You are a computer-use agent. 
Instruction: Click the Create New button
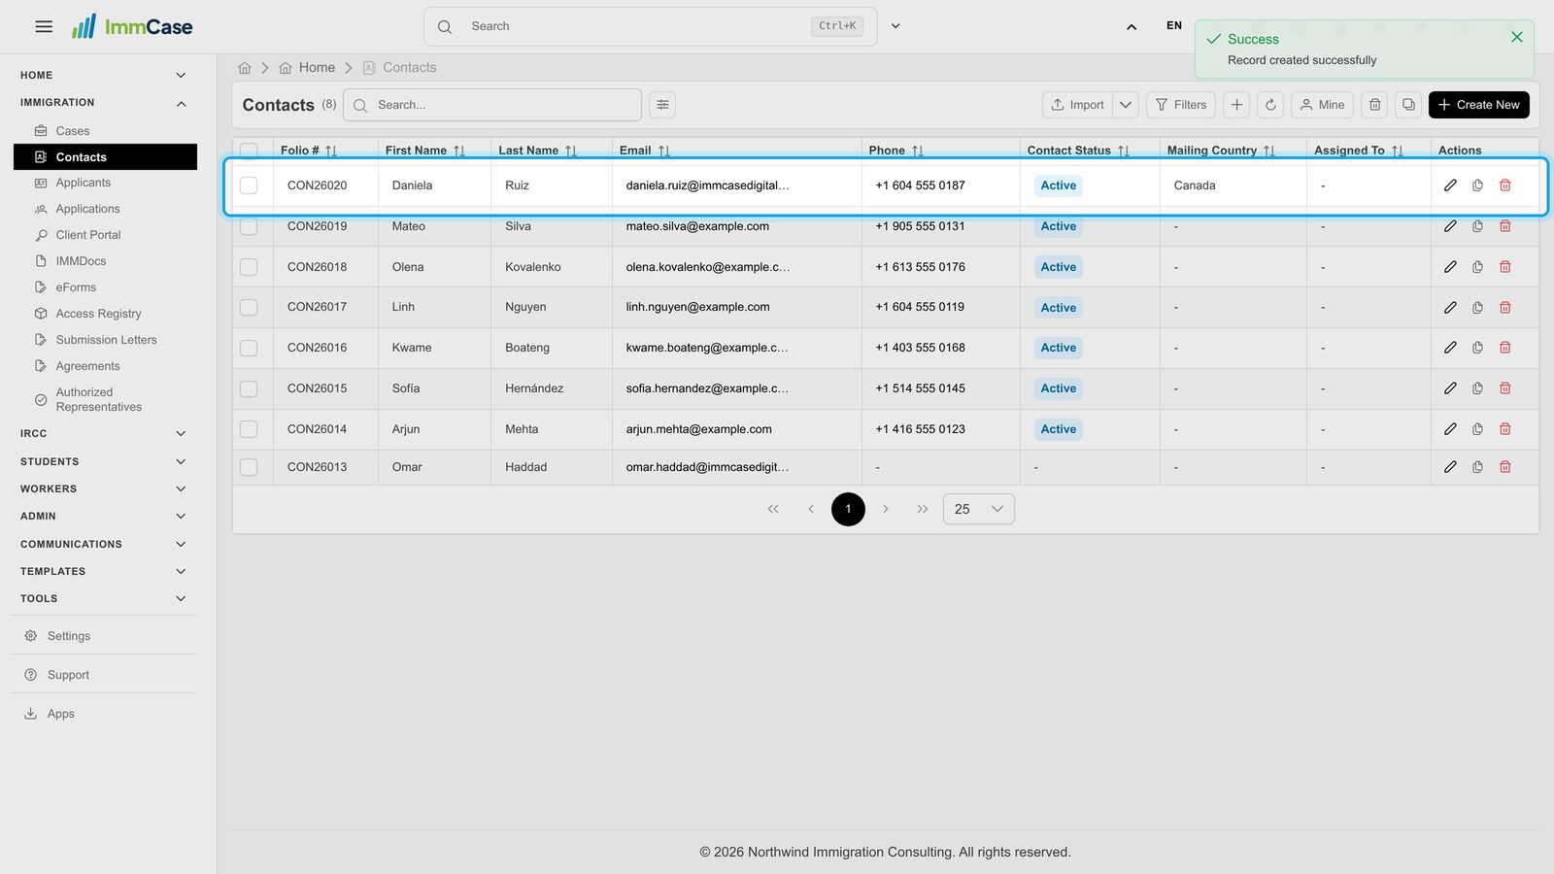click(x=1478, y=105)
